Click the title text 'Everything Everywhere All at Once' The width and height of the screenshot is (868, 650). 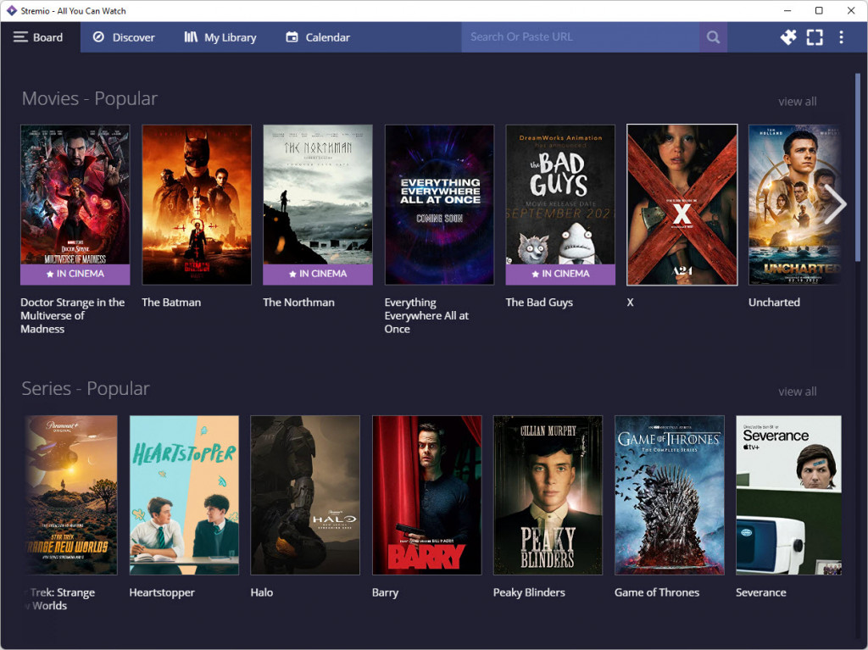pyautogui.click(x=426, y=315)
